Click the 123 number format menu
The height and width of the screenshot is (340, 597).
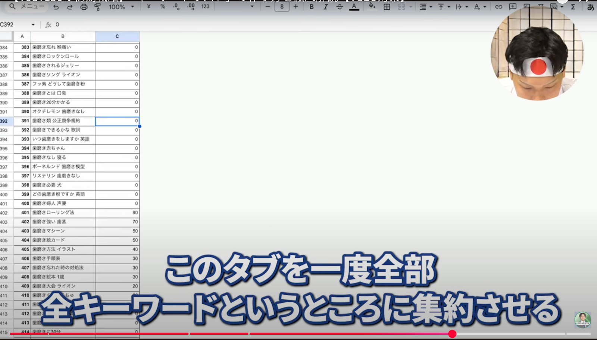pyautogui.click(x=205, y=6)
